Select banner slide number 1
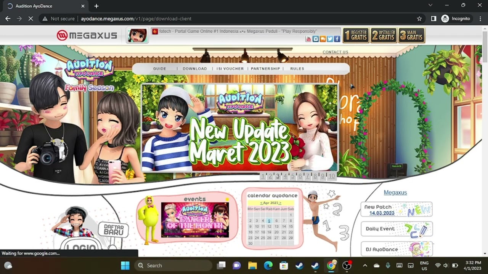The image size is (488, 274). [263, 176]
